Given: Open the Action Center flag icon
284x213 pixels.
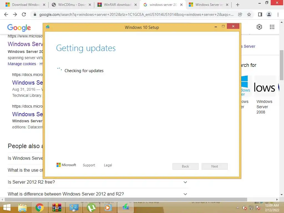Looking at the screenshot, I should tap(258, 208).
